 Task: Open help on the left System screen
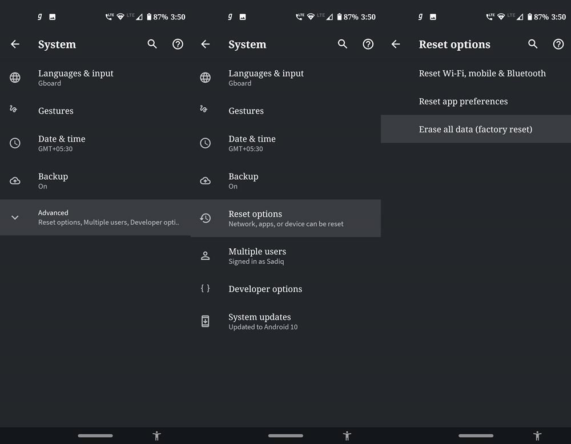[178, 44]
